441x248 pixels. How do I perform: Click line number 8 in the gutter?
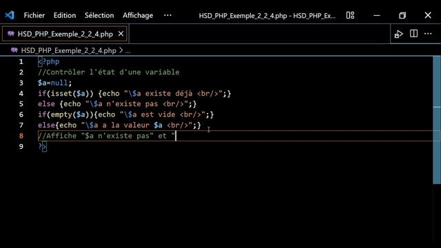coord(21,136)
